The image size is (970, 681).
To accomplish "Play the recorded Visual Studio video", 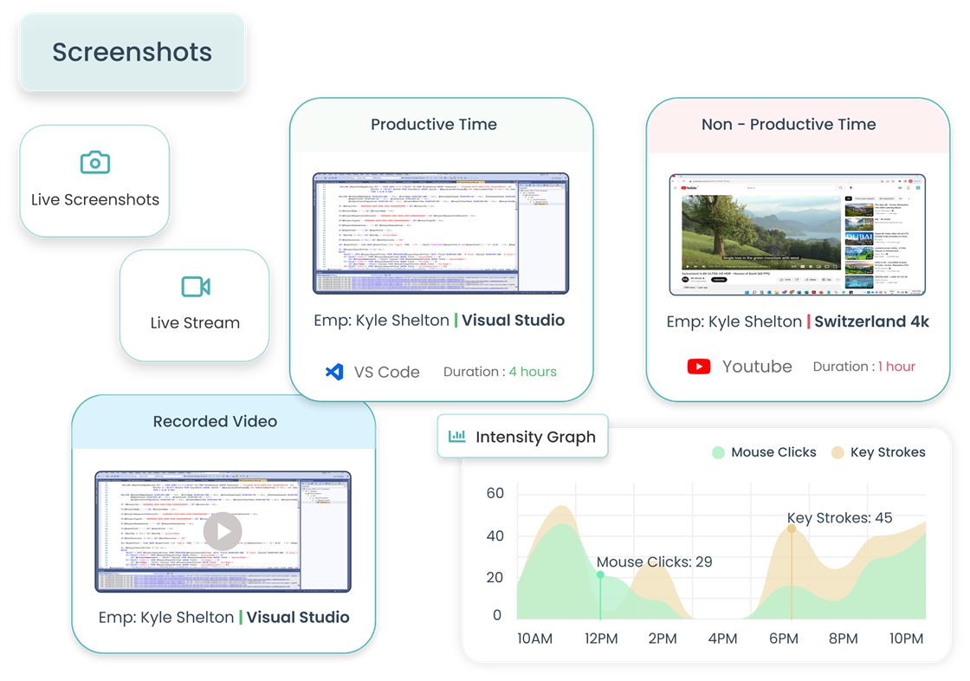I will (223, 531).
